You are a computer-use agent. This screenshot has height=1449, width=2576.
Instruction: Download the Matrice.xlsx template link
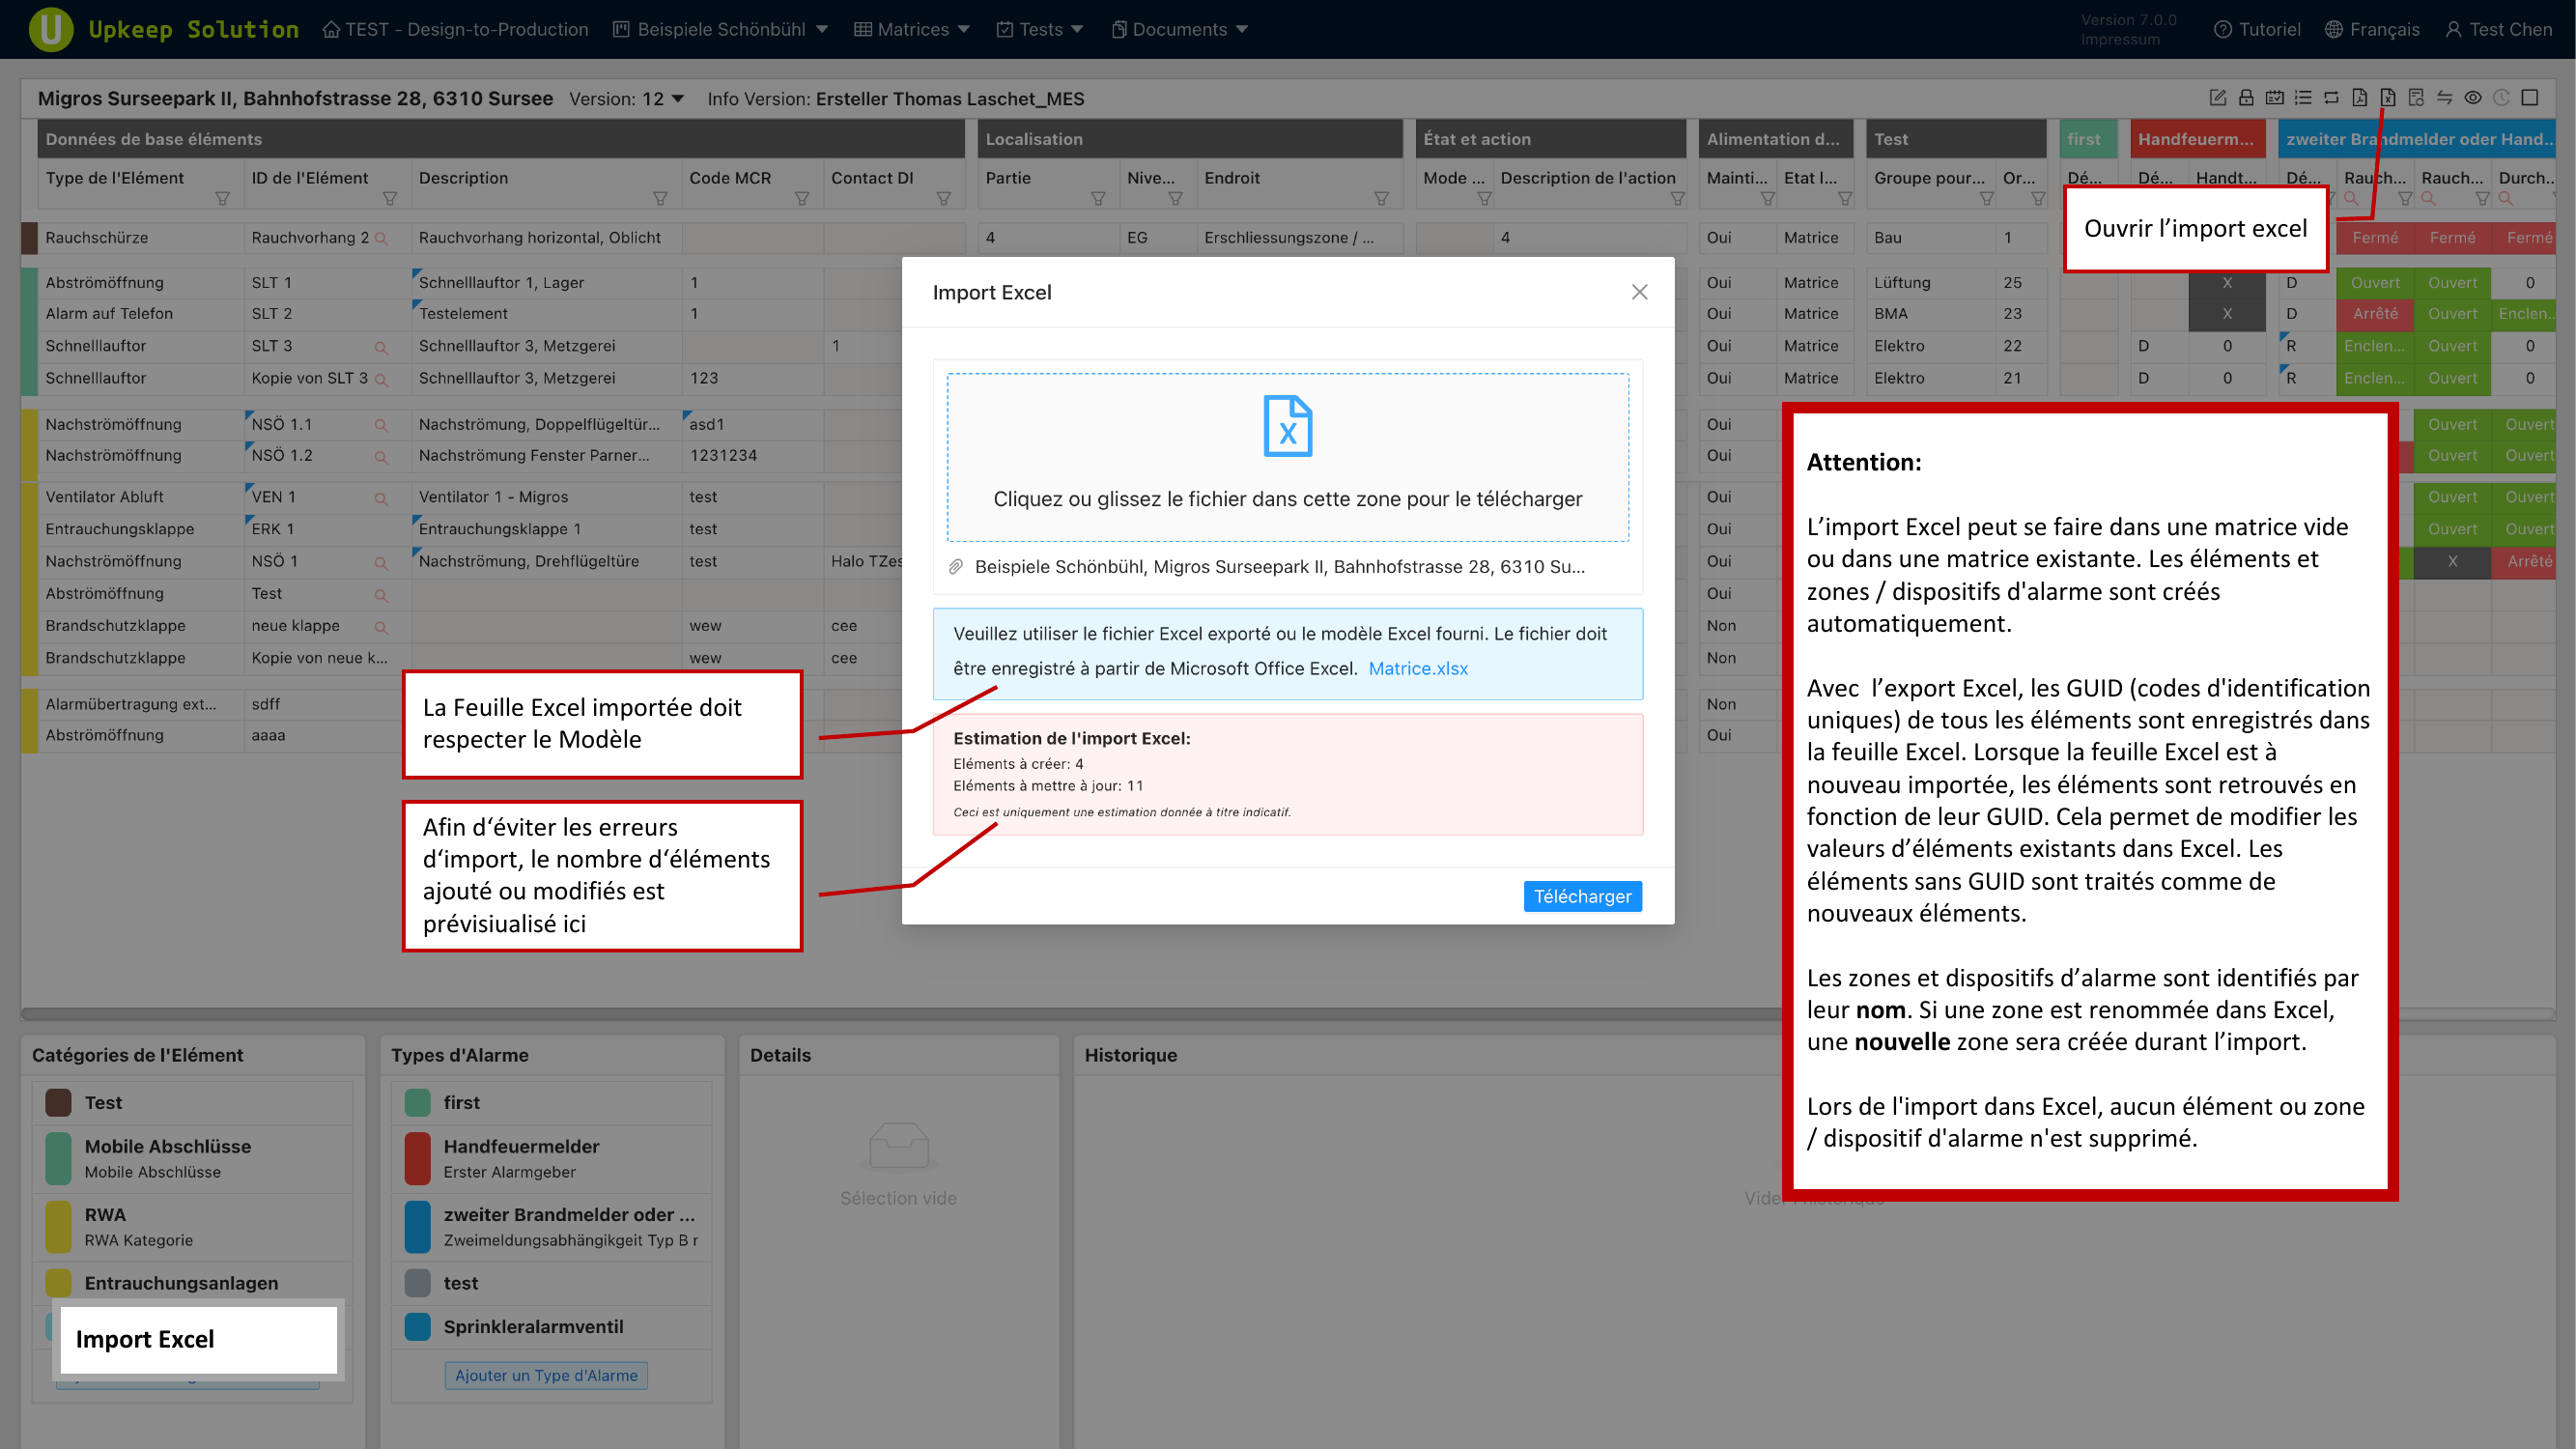1417,668
